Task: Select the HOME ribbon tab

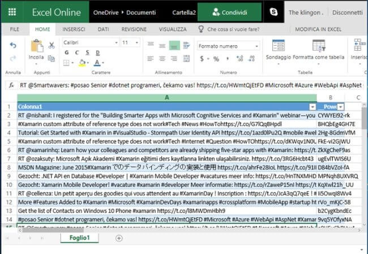Action: pyautogui.click(x=42, y=29)
